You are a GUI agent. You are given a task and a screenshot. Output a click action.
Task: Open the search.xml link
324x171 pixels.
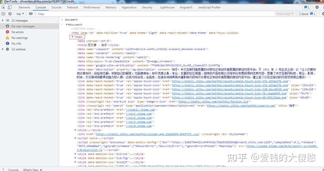241,105
